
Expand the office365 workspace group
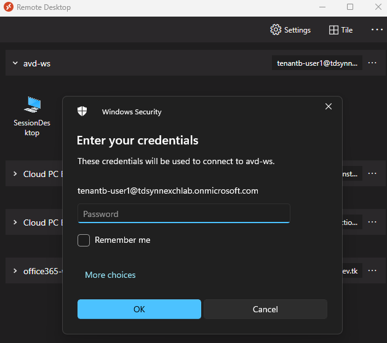point(15,270)
